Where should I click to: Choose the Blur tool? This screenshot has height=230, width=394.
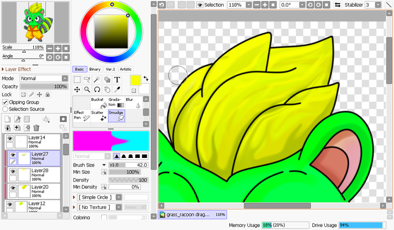tap(133, 103)
